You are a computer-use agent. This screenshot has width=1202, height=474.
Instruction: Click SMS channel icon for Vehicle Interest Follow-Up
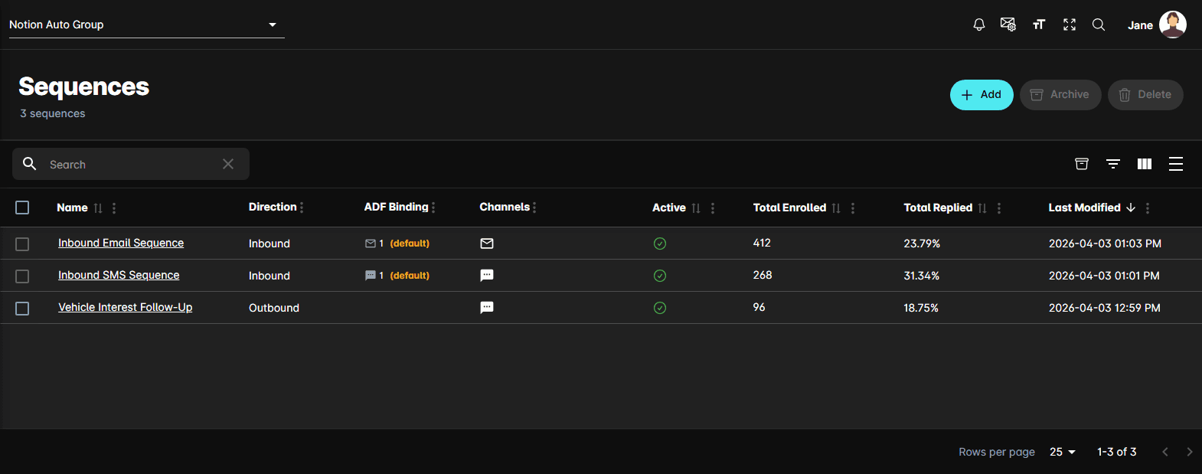pos(487,308)
